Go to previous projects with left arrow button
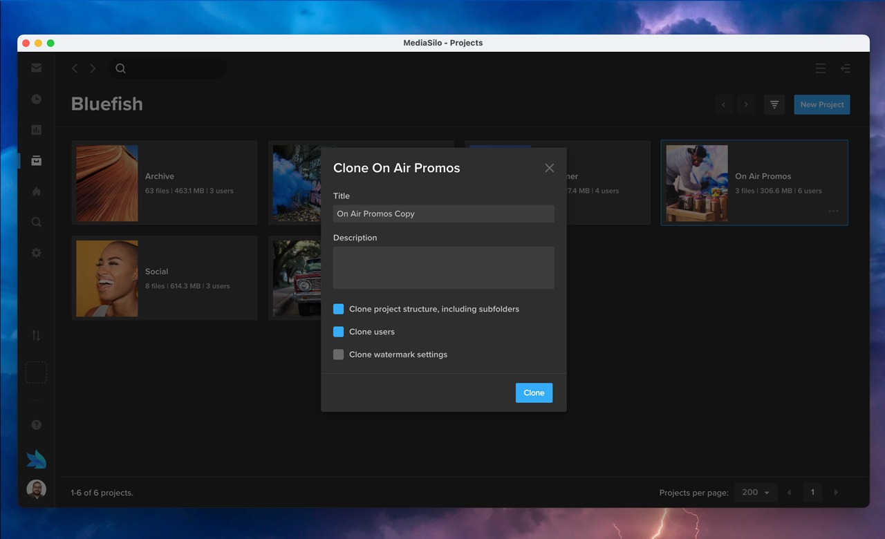Screen dimensions: 885x539 (724, 104)
